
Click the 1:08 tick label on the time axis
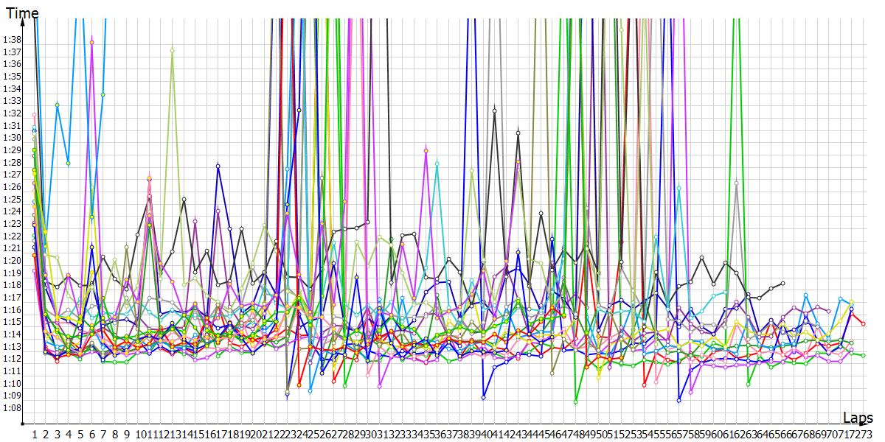click(x=13, y=408)
